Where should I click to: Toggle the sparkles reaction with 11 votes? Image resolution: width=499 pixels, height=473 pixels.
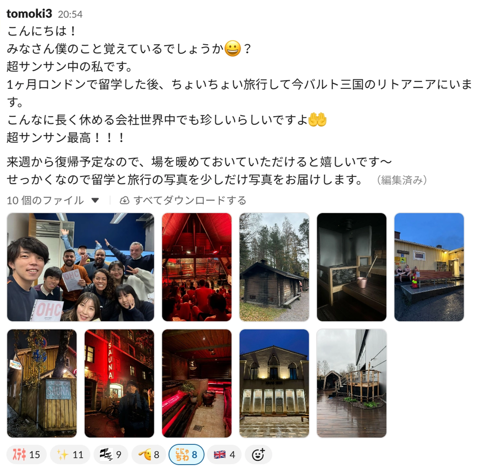(x=70, y=454)
